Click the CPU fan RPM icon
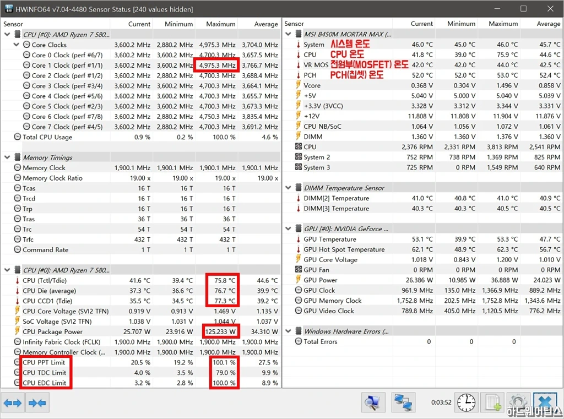 tap(298, 147)
